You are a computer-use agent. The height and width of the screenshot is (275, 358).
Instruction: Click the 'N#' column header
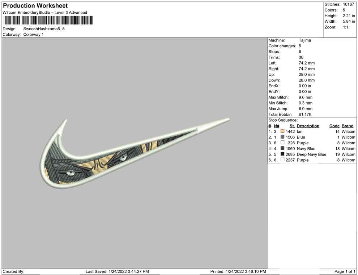[277, 126]
